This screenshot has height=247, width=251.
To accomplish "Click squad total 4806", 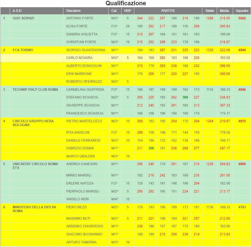I will 242,164.
